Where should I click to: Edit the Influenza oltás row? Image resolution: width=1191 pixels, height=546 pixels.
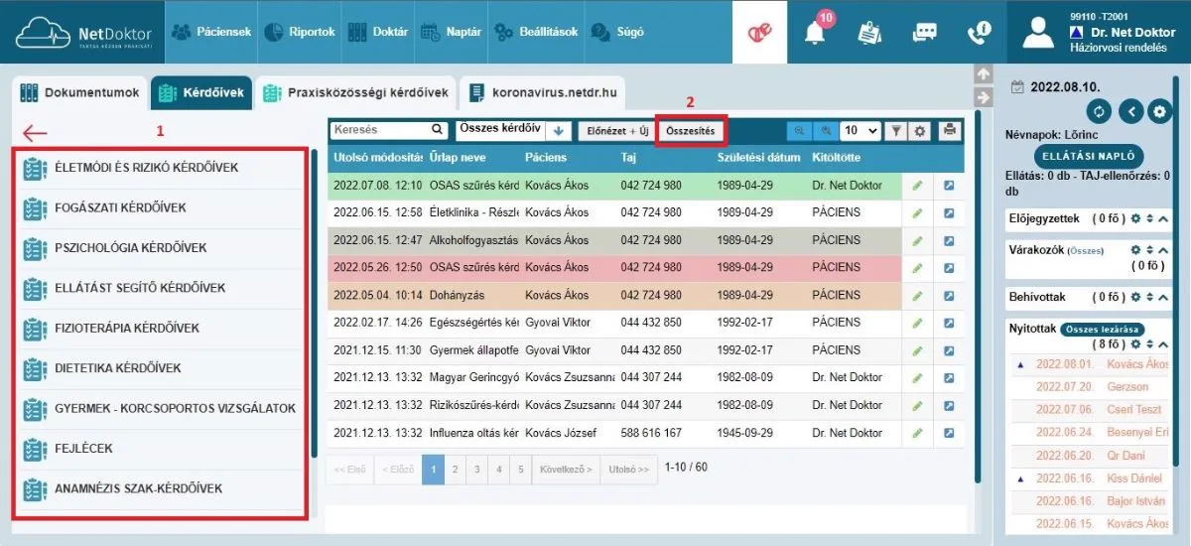tap(917, 433)
